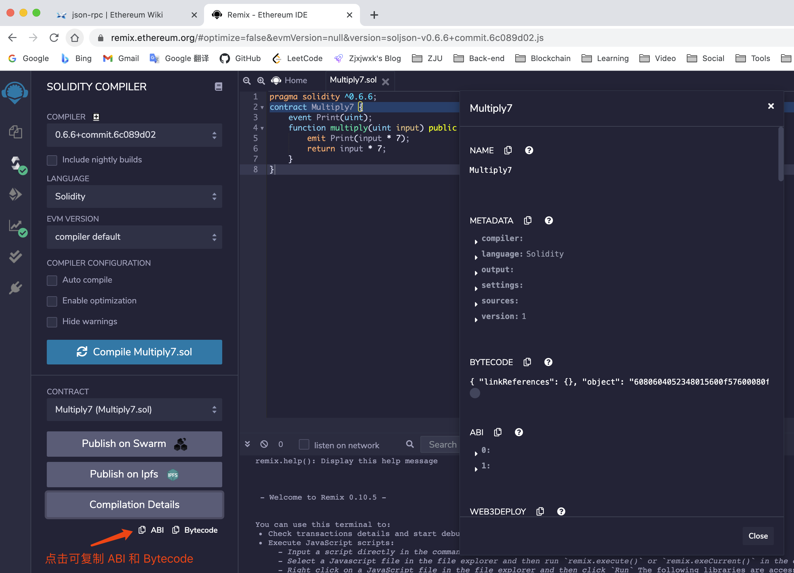Zoom in the editor font

point(261,81)
